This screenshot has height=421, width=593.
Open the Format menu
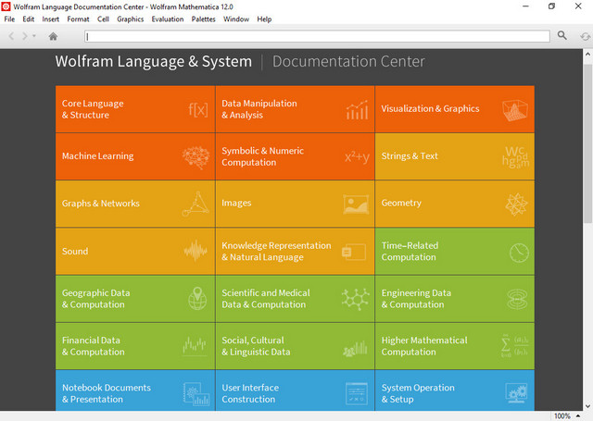click(x=78, y=19)
